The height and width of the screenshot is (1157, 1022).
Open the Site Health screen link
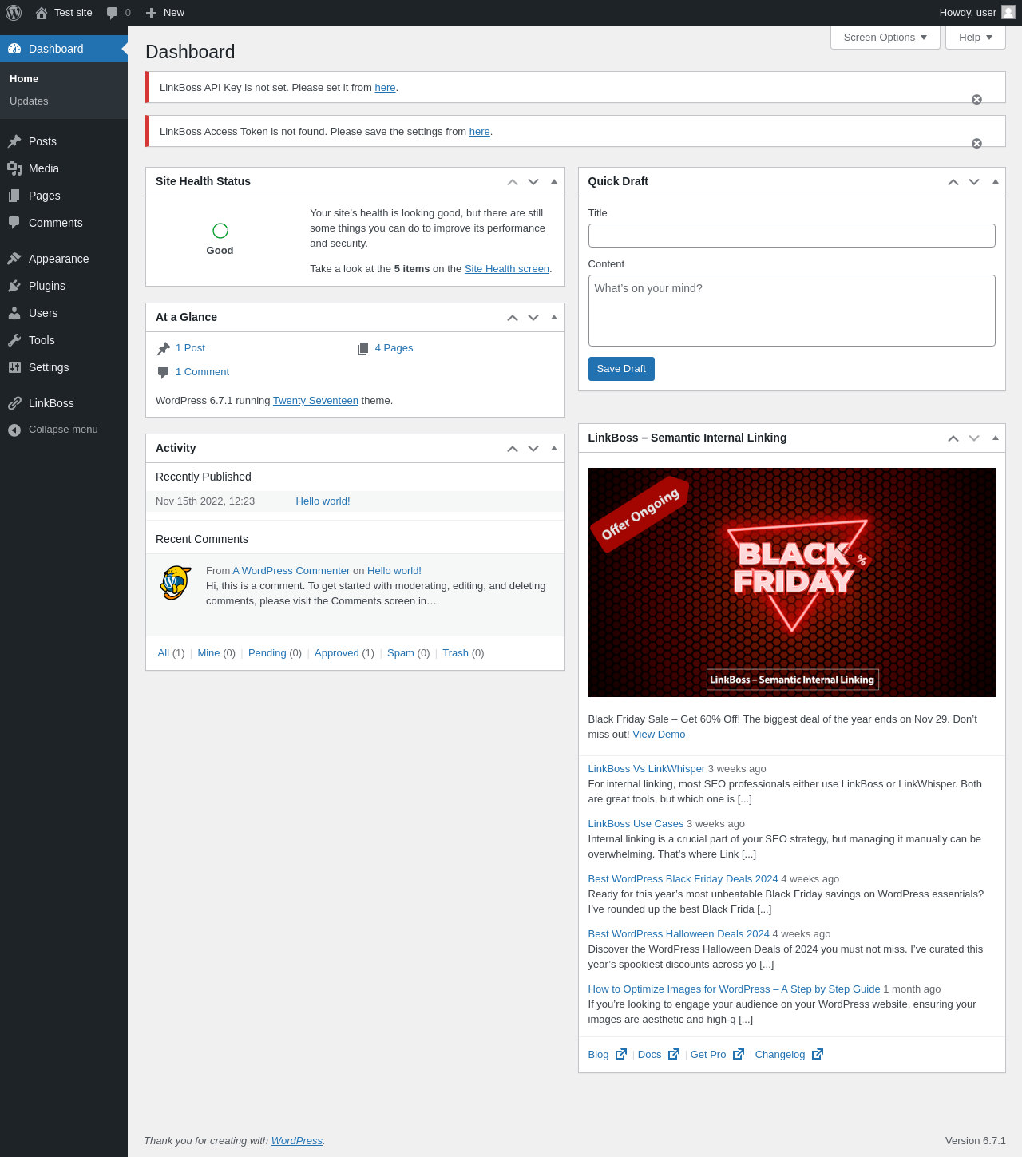[x=507, y=269]
